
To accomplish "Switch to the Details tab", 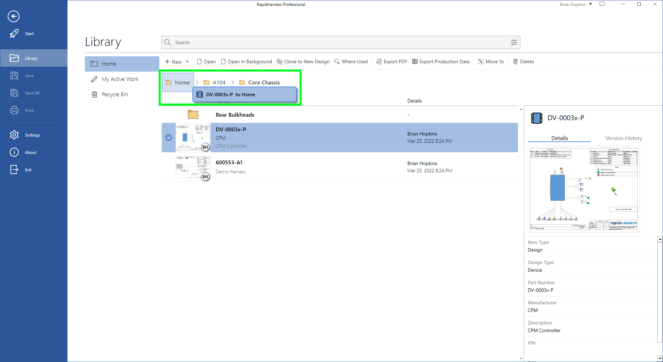I will click(559, 138).
